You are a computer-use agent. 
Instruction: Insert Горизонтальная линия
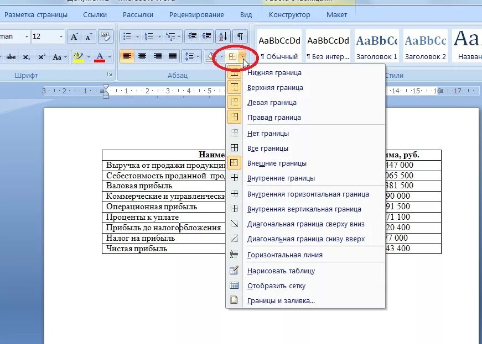pos(305,255)
